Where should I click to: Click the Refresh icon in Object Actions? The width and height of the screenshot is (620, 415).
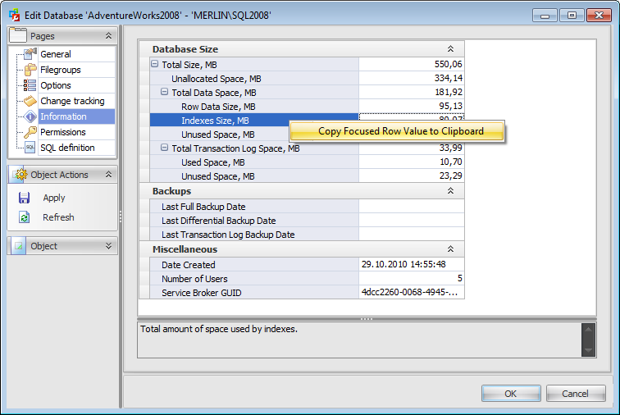[25, 217]
